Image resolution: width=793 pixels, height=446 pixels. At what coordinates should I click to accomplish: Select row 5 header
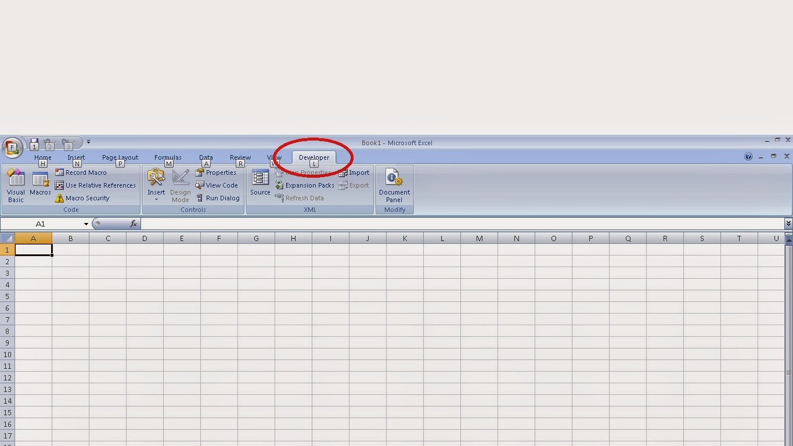[7, 296]
